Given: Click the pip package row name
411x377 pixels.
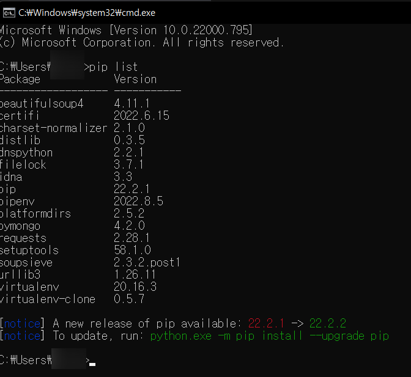Looking at the screenshot, I should (8, 189).
